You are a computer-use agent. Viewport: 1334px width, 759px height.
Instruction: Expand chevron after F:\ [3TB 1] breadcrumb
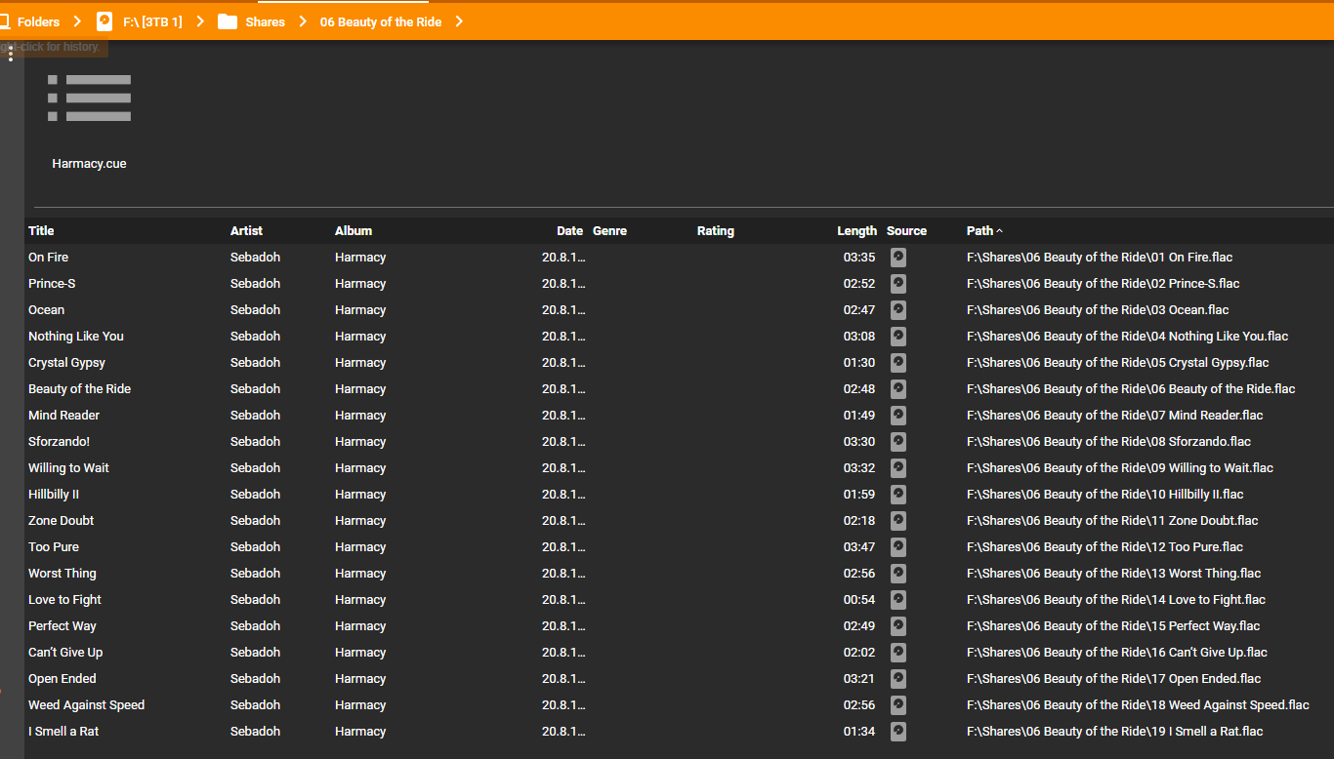coord(200,21)
